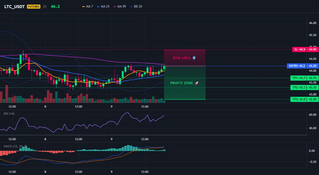Click the shield icon beside RISK AREA
The image size is (319, 175).
(194, 58)
